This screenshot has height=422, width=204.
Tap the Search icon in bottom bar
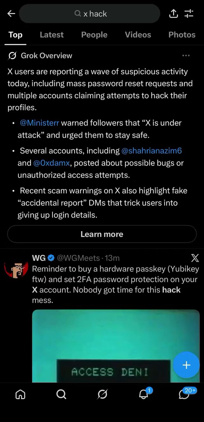click(61, 395)
